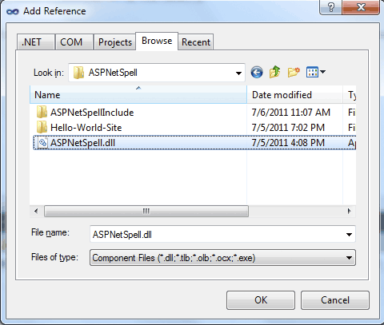384x325 pixels.
Task: Select the ASPNetSpellInclude folder name
Action: coord(92,113)
